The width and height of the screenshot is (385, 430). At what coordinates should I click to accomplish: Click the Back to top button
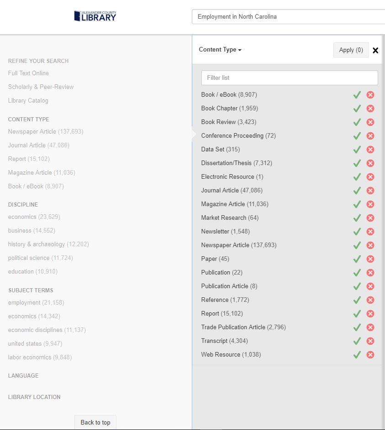pyautogui.click(x=95, y=422)
